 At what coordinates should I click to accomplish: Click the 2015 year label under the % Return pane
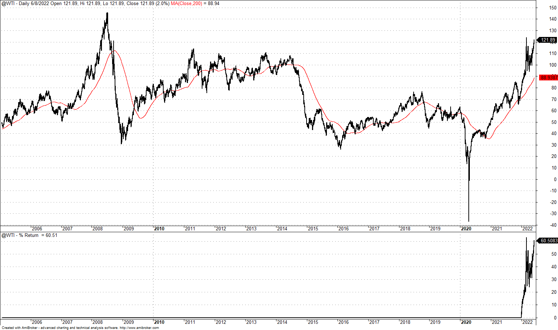313,322
